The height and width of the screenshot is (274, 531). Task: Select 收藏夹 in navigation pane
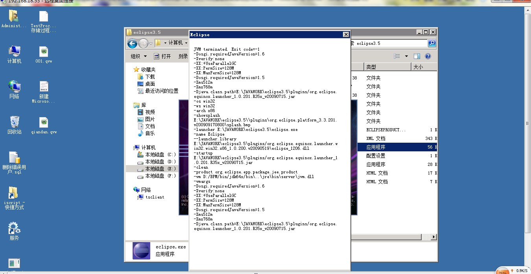[x=144, y=70]
